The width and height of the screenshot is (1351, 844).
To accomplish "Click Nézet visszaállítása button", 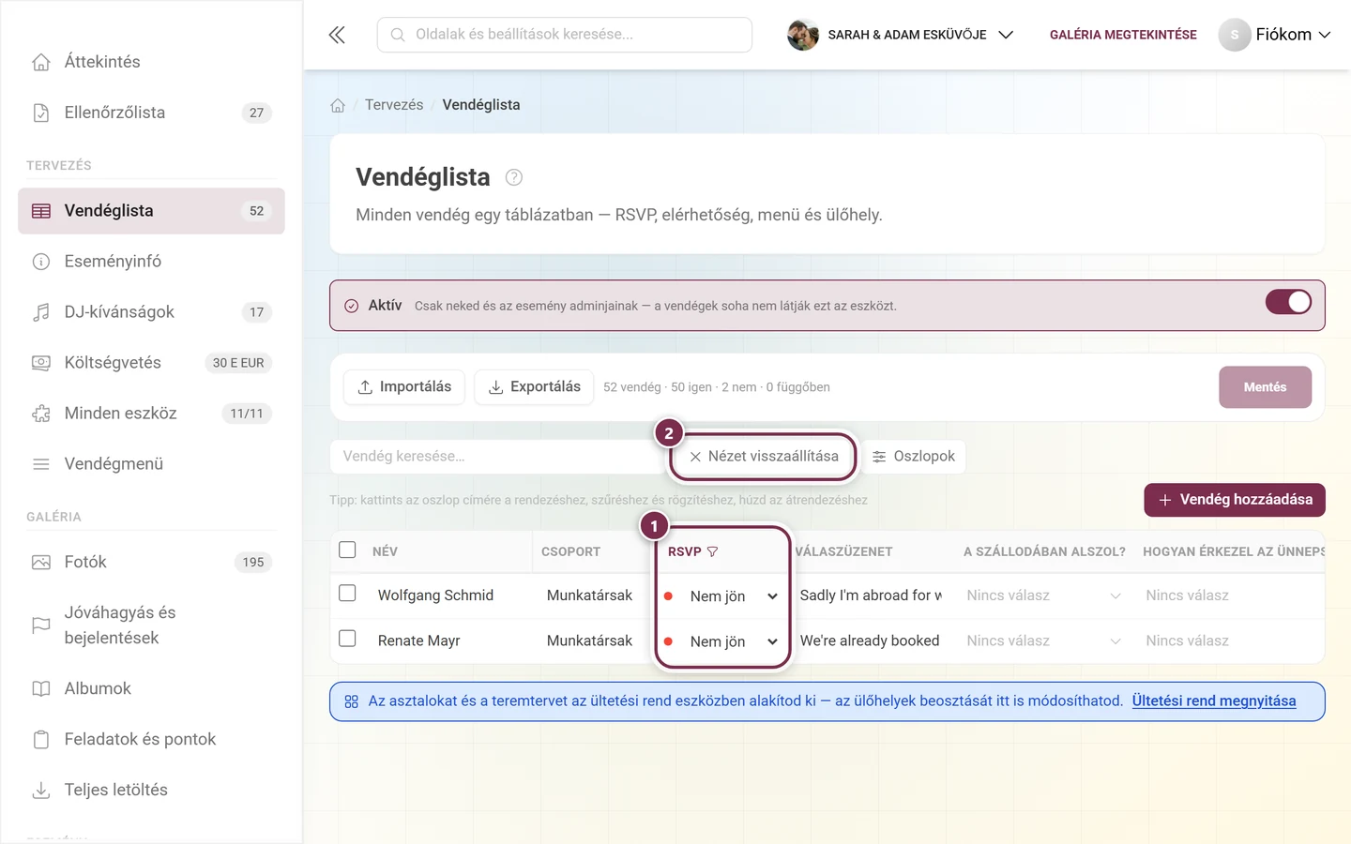I will [764, 457].
